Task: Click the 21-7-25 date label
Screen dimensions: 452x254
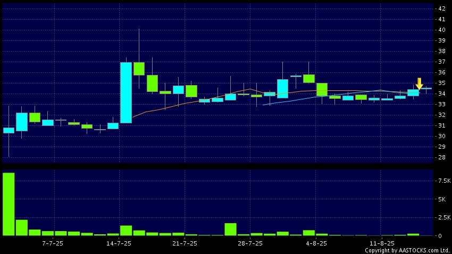Action: (185, 243)
